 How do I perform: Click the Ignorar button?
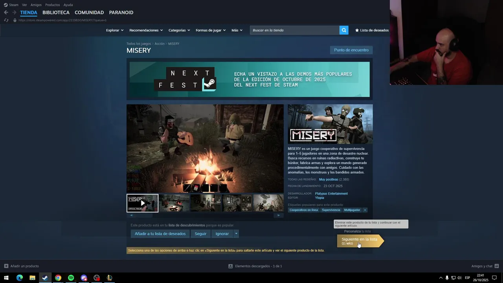222,234
